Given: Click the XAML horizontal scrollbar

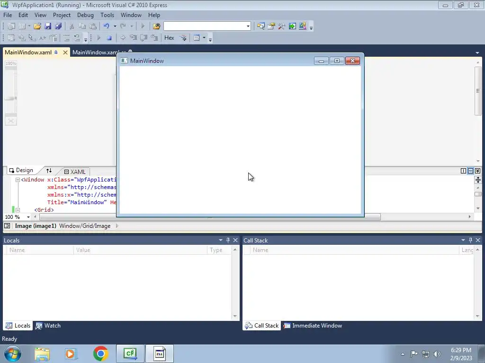Looking at the screenshot, I should pyautogui.click(x=210, y=217).
